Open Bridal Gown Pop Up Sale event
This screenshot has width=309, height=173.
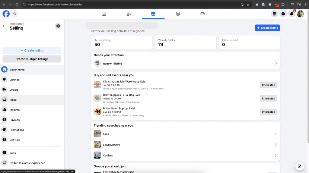119,108
